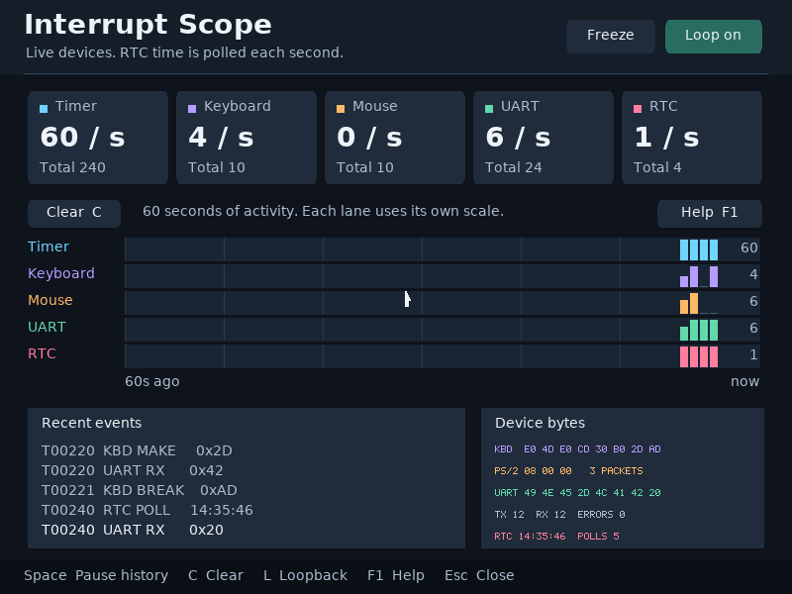The image size is (792, 594).
Task: Choose L Loopback in the footer bar
Action: pyautogui.click(x=305, y=575)
